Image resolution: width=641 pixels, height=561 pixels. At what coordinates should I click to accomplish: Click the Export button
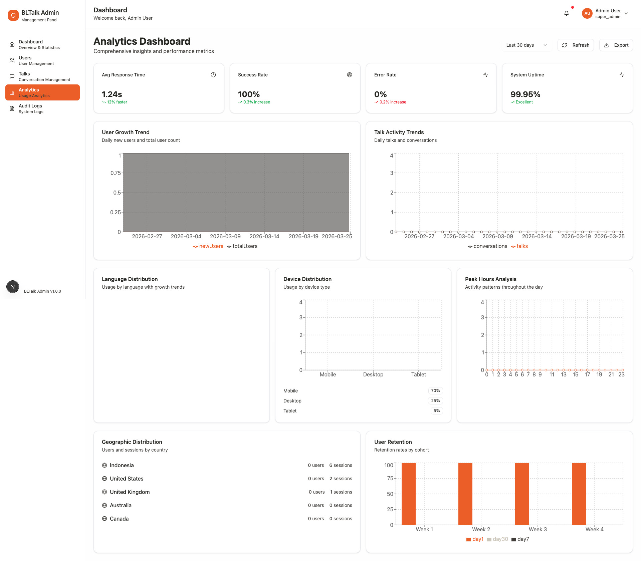point(616,45)
